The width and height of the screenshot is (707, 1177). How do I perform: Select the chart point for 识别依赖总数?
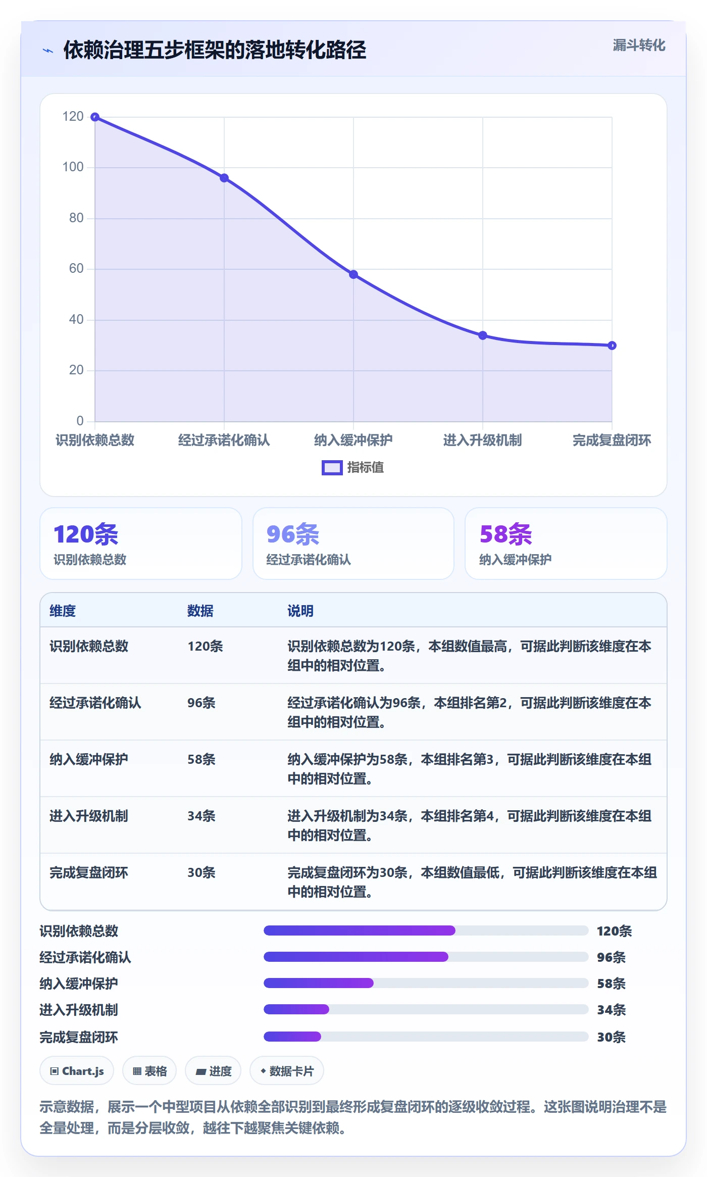click(x=95, y=117)
